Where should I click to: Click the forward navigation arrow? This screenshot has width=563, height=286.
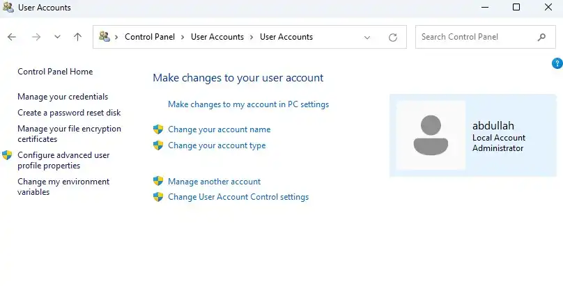tap(36, 37)
